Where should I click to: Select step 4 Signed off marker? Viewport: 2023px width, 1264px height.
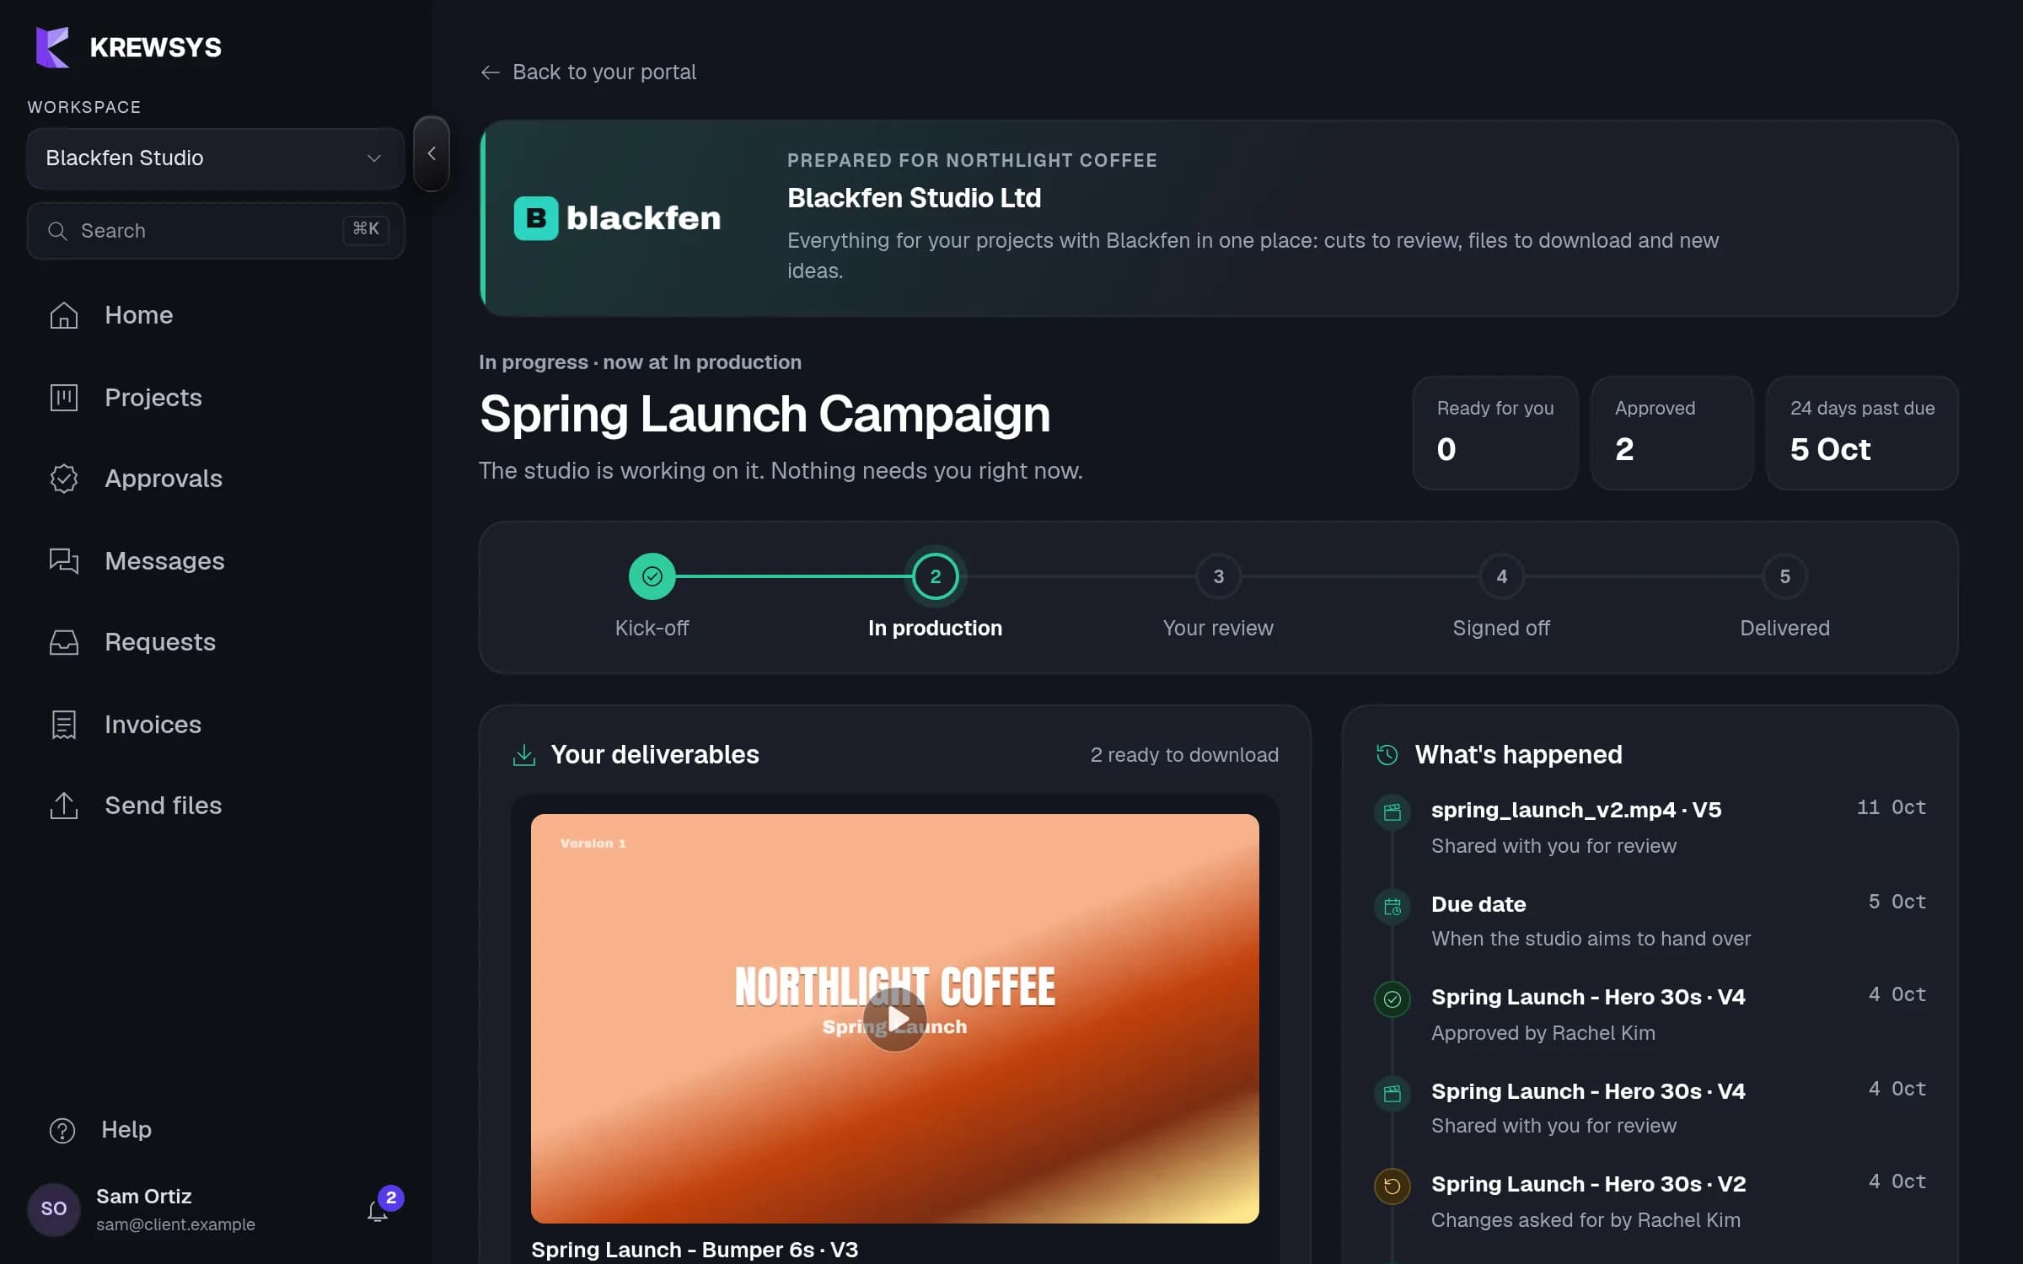point(1502,576)
